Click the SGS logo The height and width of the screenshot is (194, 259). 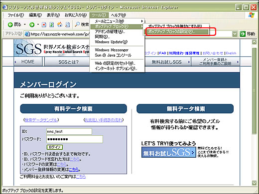coord(28,49)
